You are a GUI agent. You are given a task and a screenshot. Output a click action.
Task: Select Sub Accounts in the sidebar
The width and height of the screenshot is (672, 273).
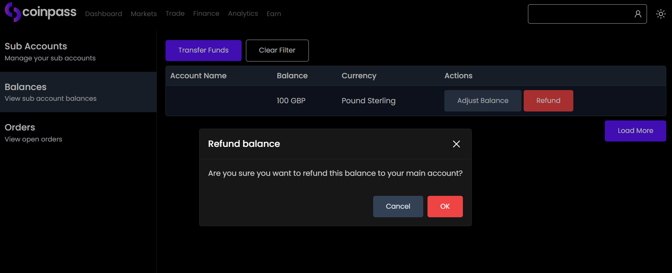pyautogui.click(x=36, y=46)
